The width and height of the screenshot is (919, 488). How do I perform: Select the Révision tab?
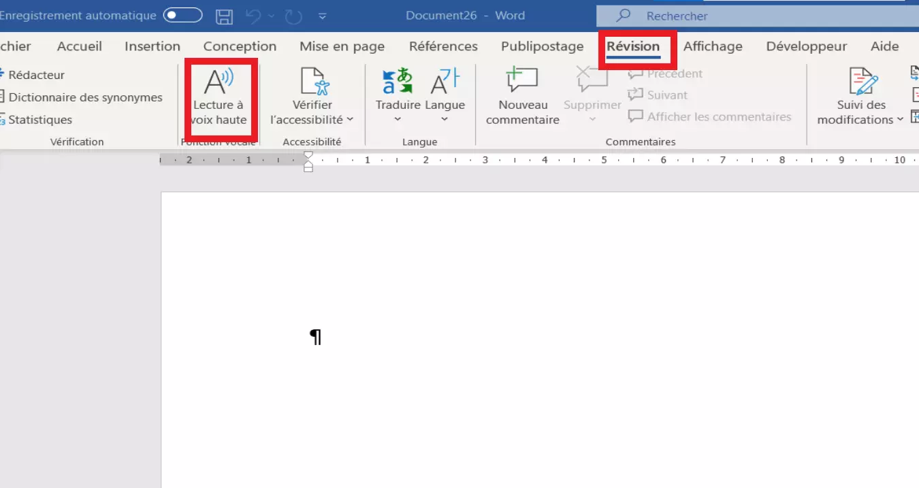(633, 46)
